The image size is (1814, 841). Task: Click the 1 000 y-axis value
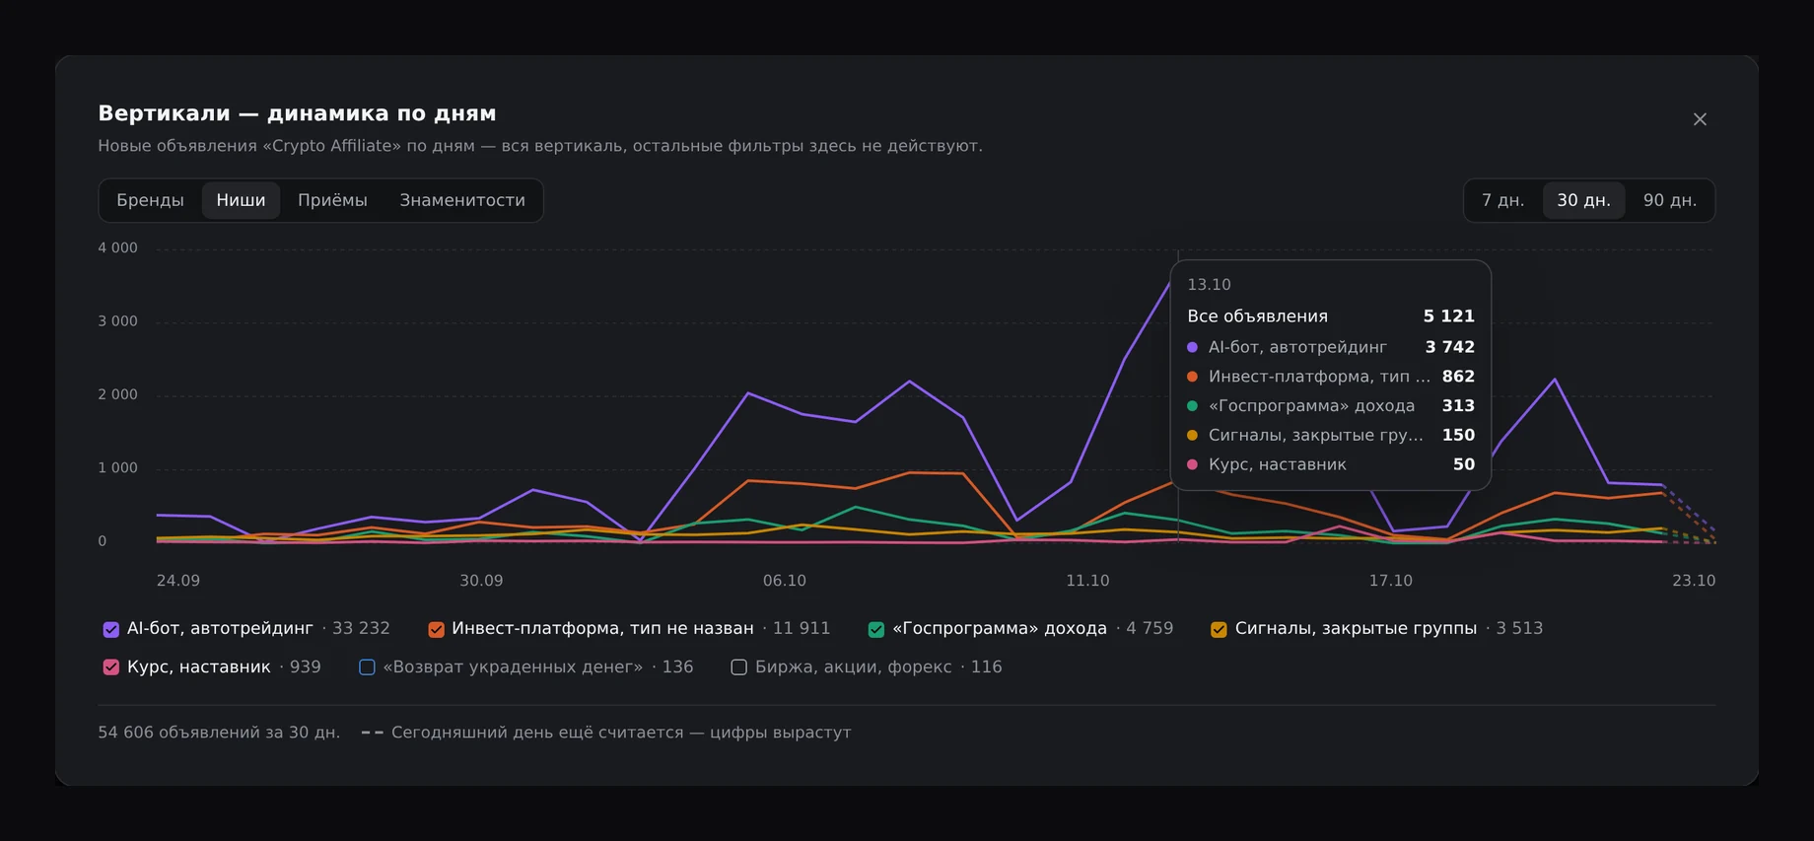(x=117, y=468)
